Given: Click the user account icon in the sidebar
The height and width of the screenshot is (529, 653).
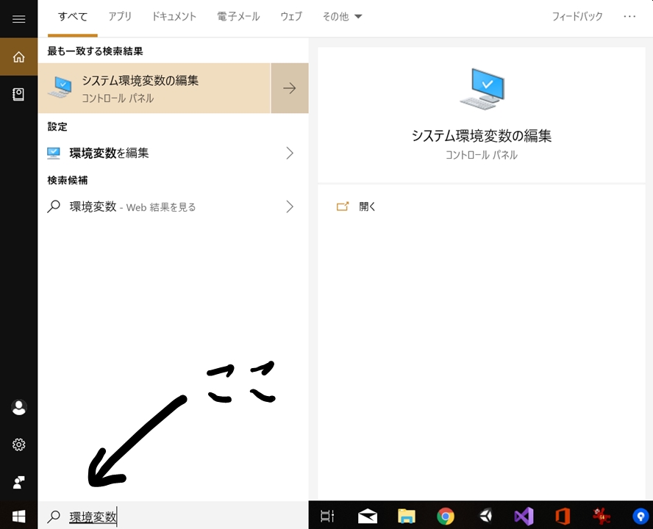Looking at the screenshot, I should pos(18,407).
